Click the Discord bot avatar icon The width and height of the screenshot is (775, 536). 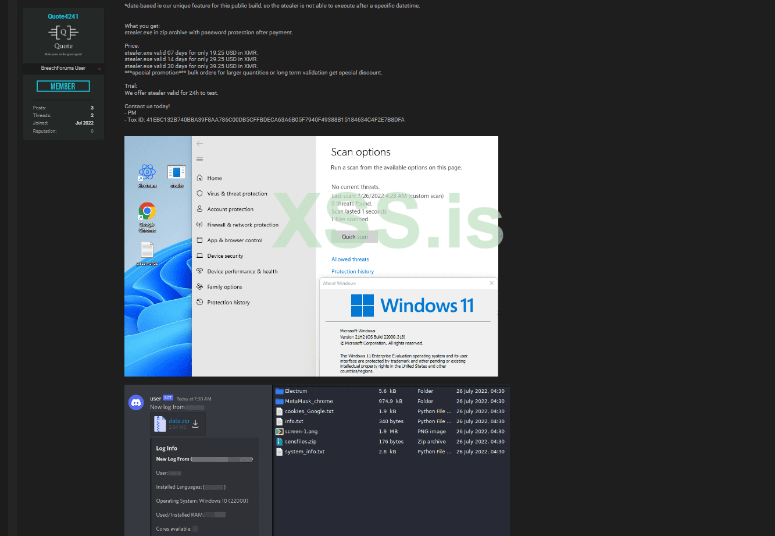click(136, 402)
